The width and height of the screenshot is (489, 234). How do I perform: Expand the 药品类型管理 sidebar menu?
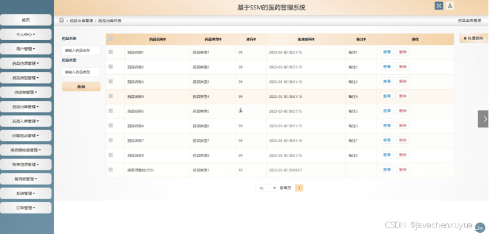(25, 78)
